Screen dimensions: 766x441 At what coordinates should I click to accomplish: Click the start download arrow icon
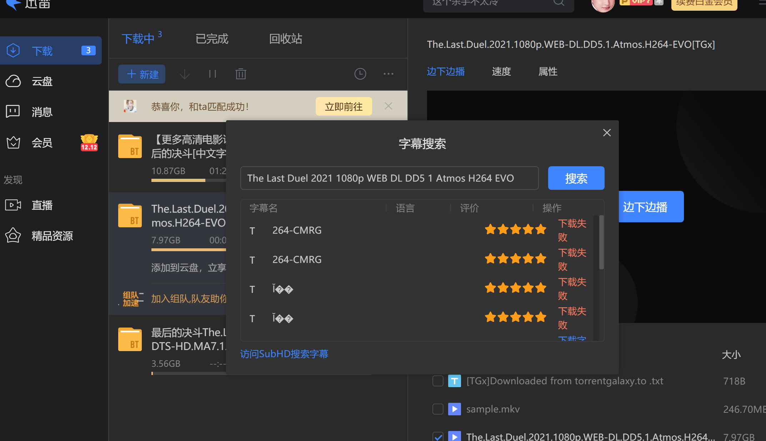point(184,74)
